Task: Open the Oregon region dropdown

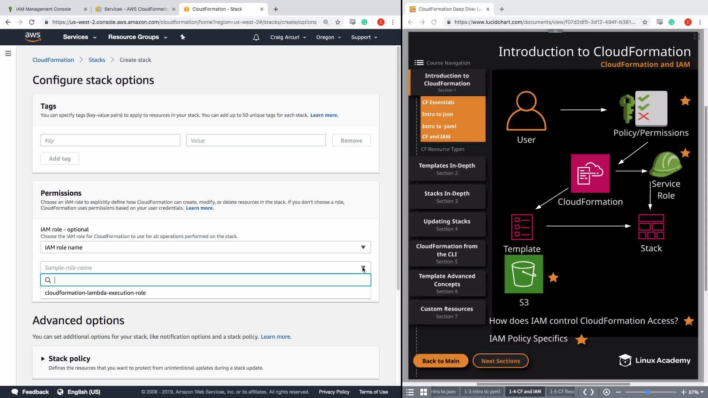Action: coord(328,37)
